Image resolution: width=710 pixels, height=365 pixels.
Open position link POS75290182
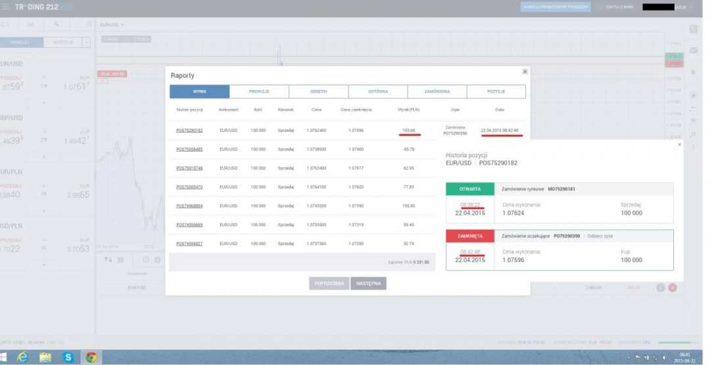(189, 131)
